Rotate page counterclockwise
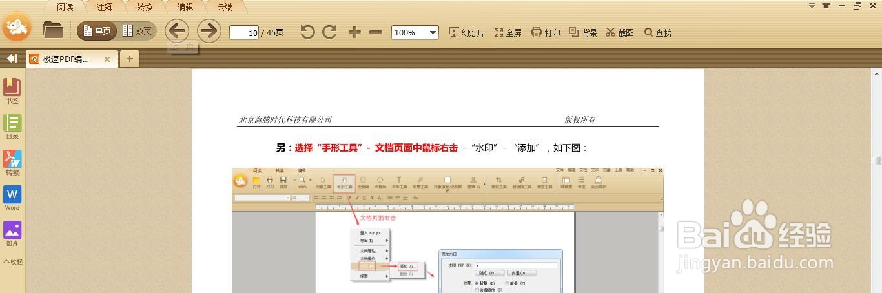The height and width of the screenshot is (293, 882). (308, 32)
